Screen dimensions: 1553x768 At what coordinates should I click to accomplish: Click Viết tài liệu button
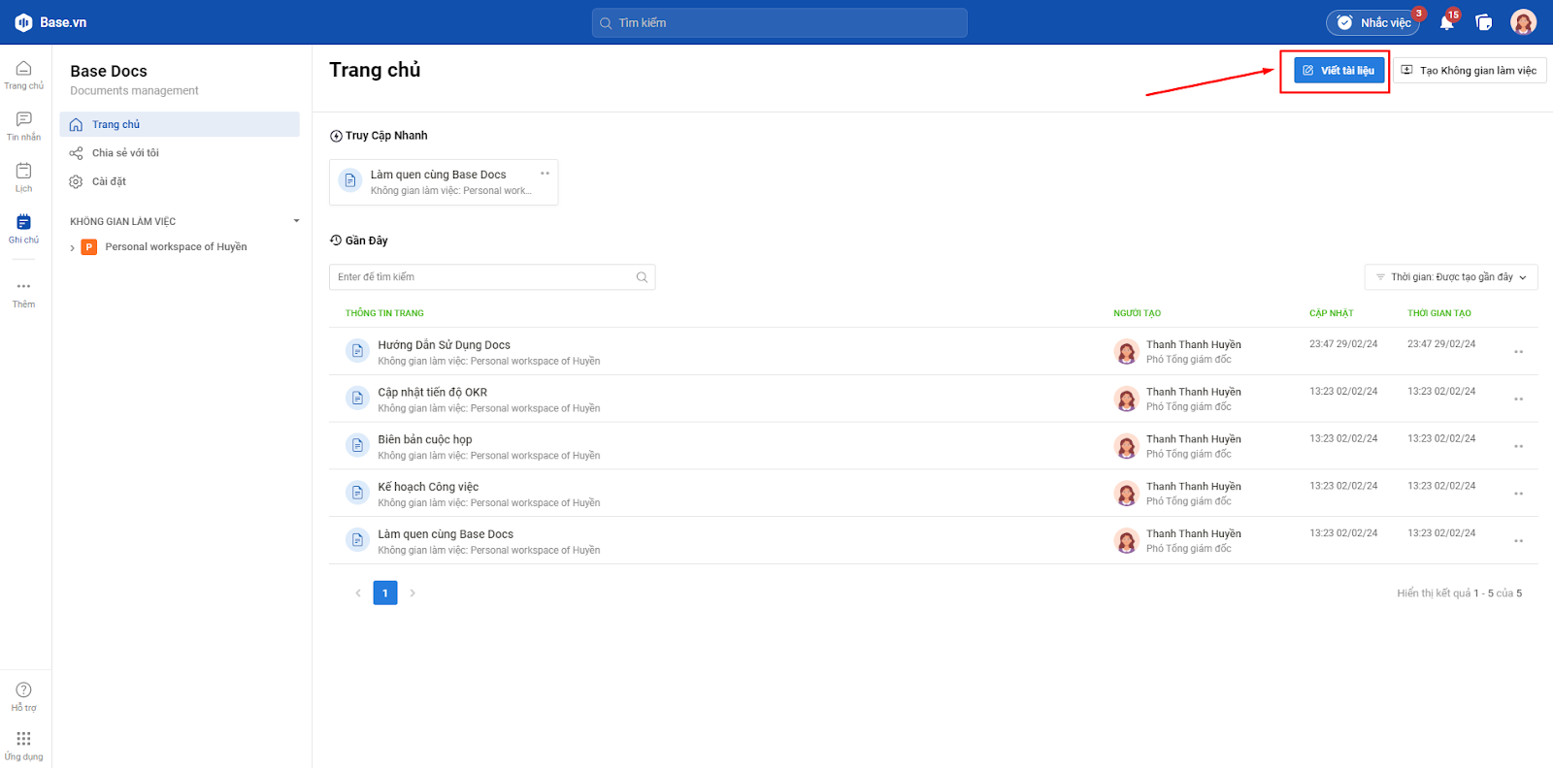[x=1338, y=71]
